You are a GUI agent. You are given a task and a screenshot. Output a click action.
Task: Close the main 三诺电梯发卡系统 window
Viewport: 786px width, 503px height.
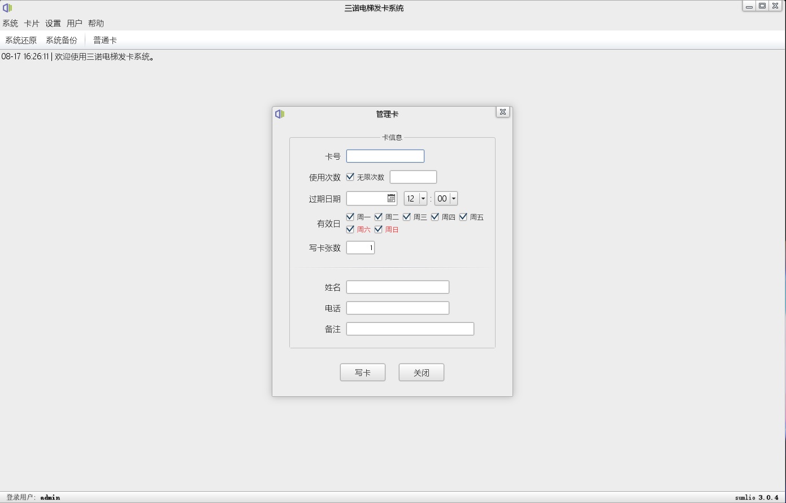(x=776, y=6)
